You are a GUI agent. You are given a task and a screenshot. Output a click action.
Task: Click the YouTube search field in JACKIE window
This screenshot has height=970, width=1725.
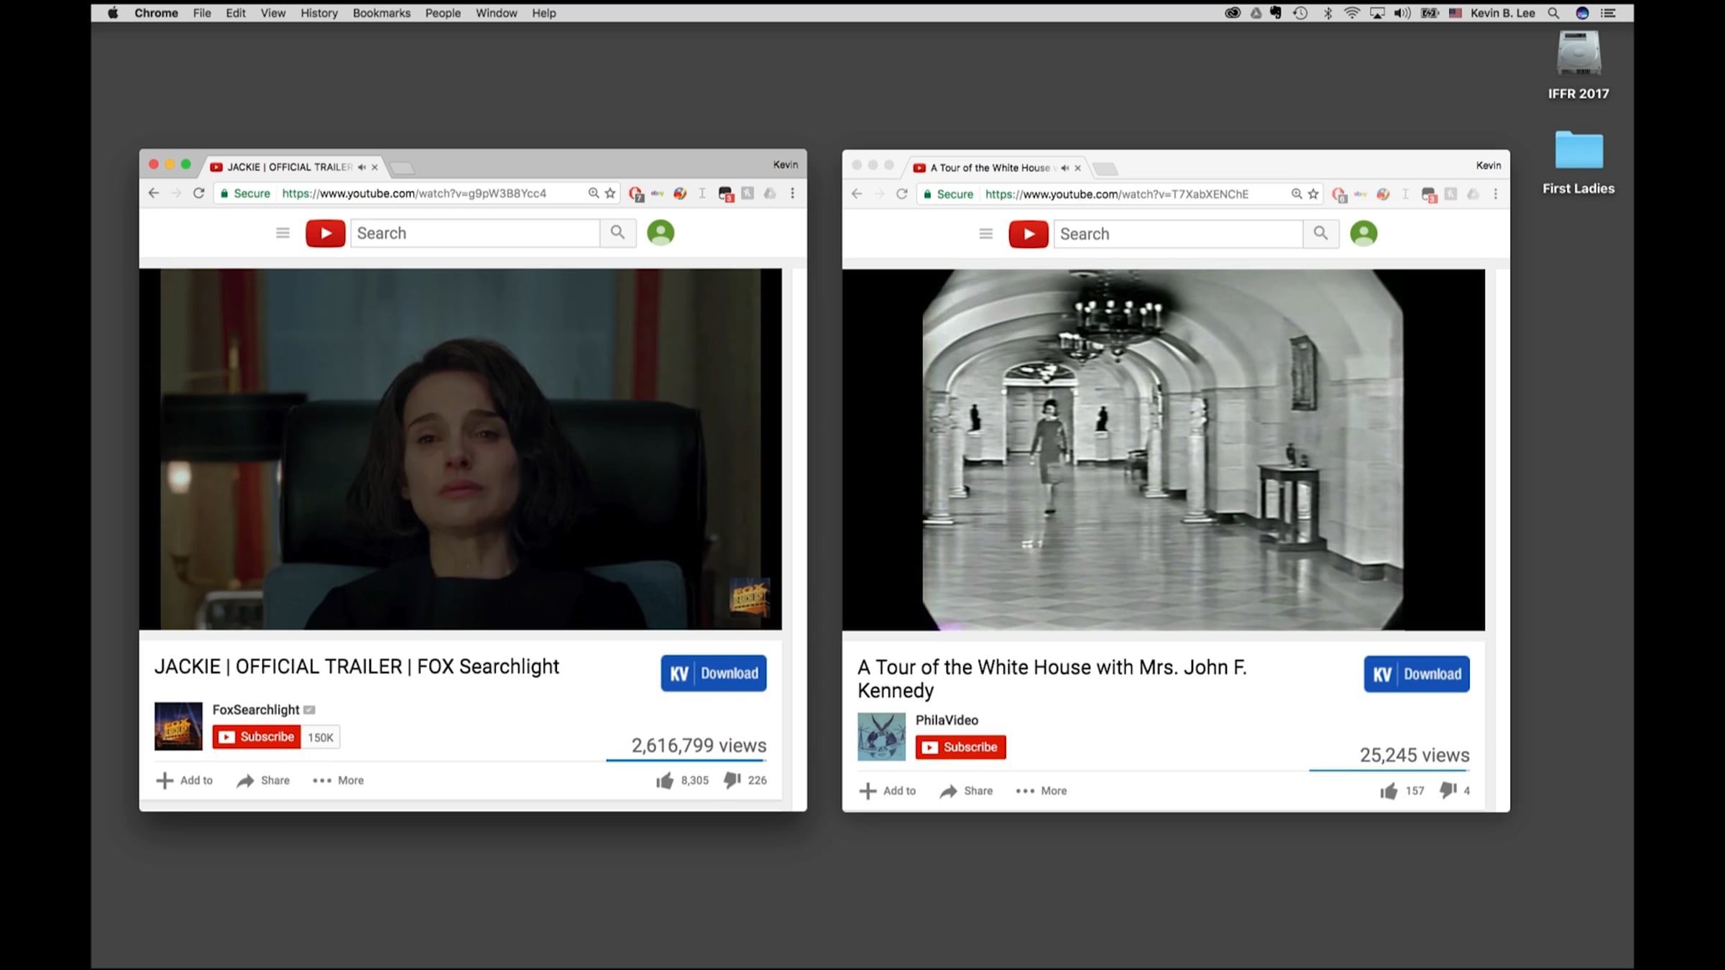475,233
